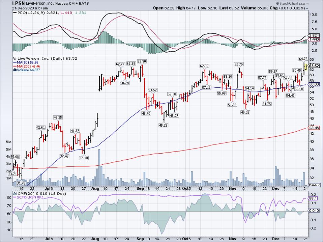Click the 62.98 price label
The width and height of the screenshot is (323, 242).
point(131,63)
